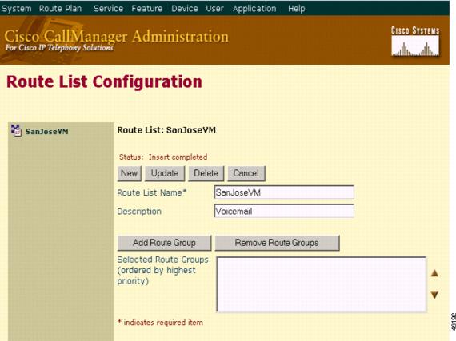The height and width of the screenshot is (341, 456).
Task: Focus the Description field containing Voicemail
Action: point(284,211)
